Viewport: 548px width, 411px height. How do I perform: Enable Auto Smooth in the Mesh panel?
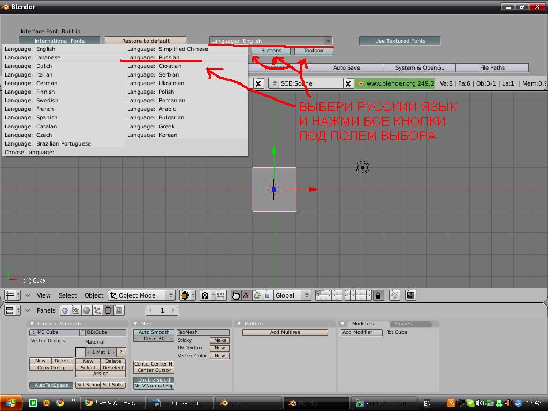[x=153, y=332]
